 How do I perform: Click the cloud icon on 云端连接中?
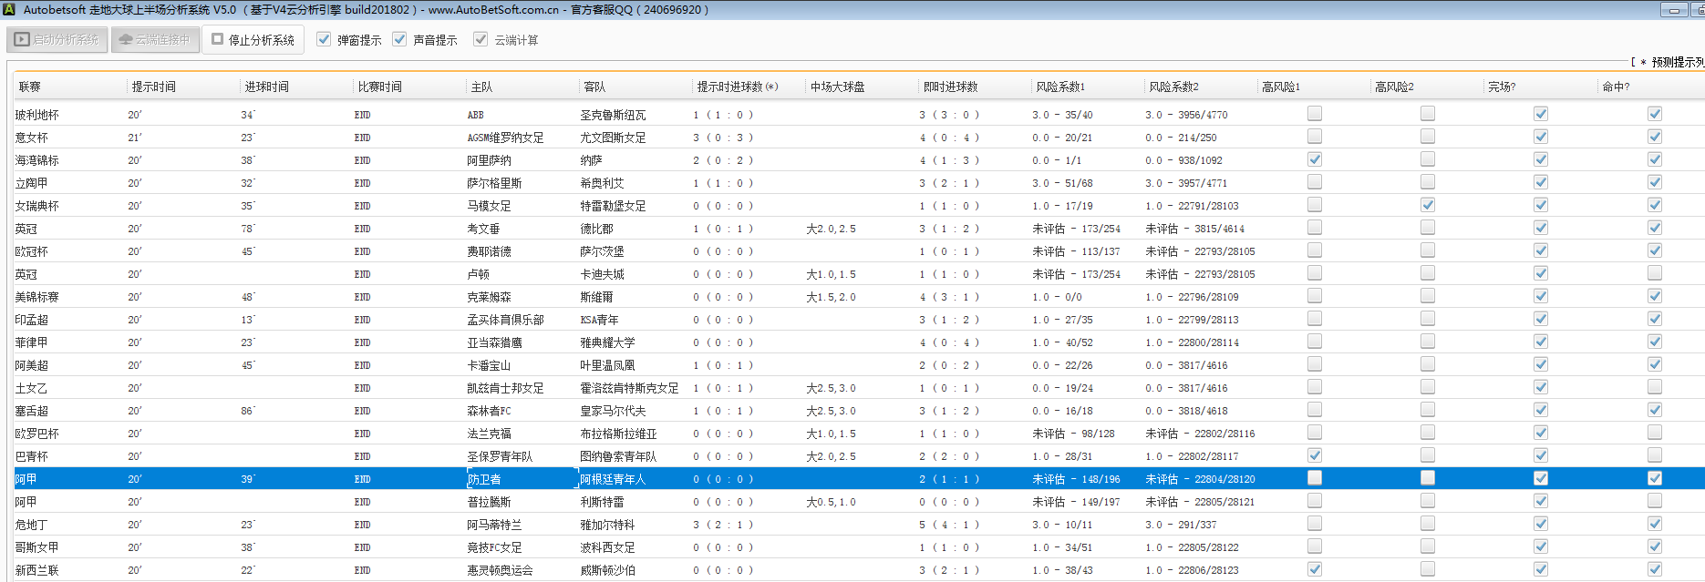pyautogui.click(x=126, y=40)
